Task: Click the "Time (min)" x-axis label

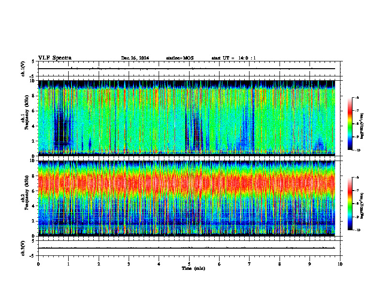Action: pos(193,268)
